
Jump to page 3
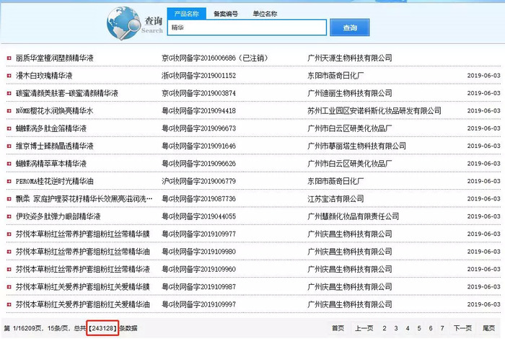396,328
